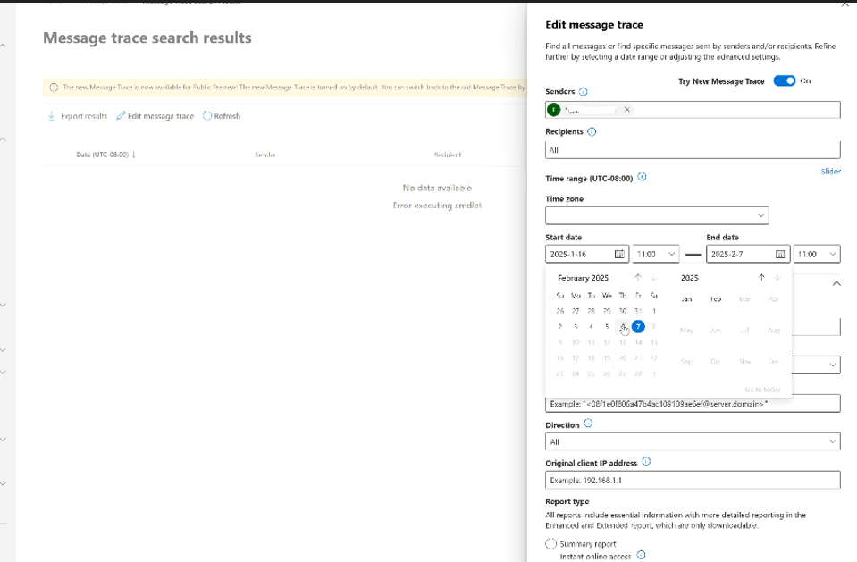Open Original client IP address info icon
Screen dimensions: 857x562
click(x=646, y=461)
